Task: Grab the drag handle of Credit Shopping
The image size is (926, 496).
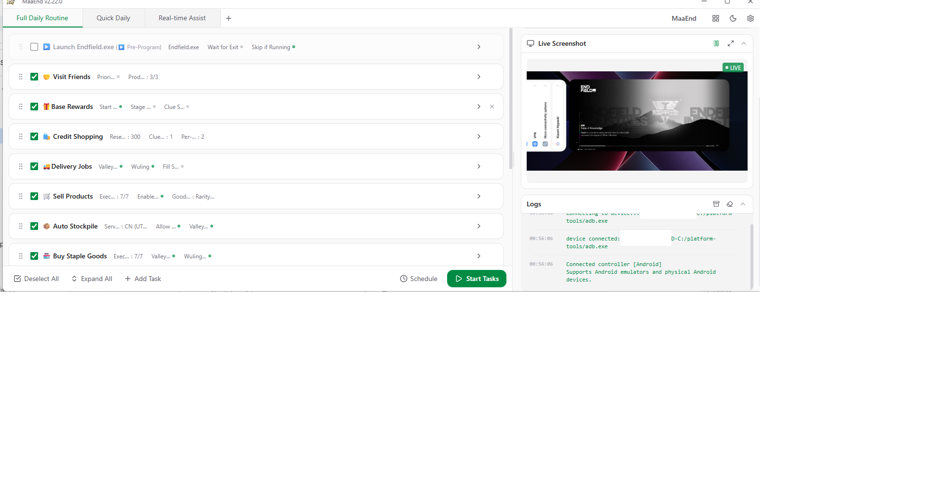Action: pyautogui.click(x=21, y=136)
